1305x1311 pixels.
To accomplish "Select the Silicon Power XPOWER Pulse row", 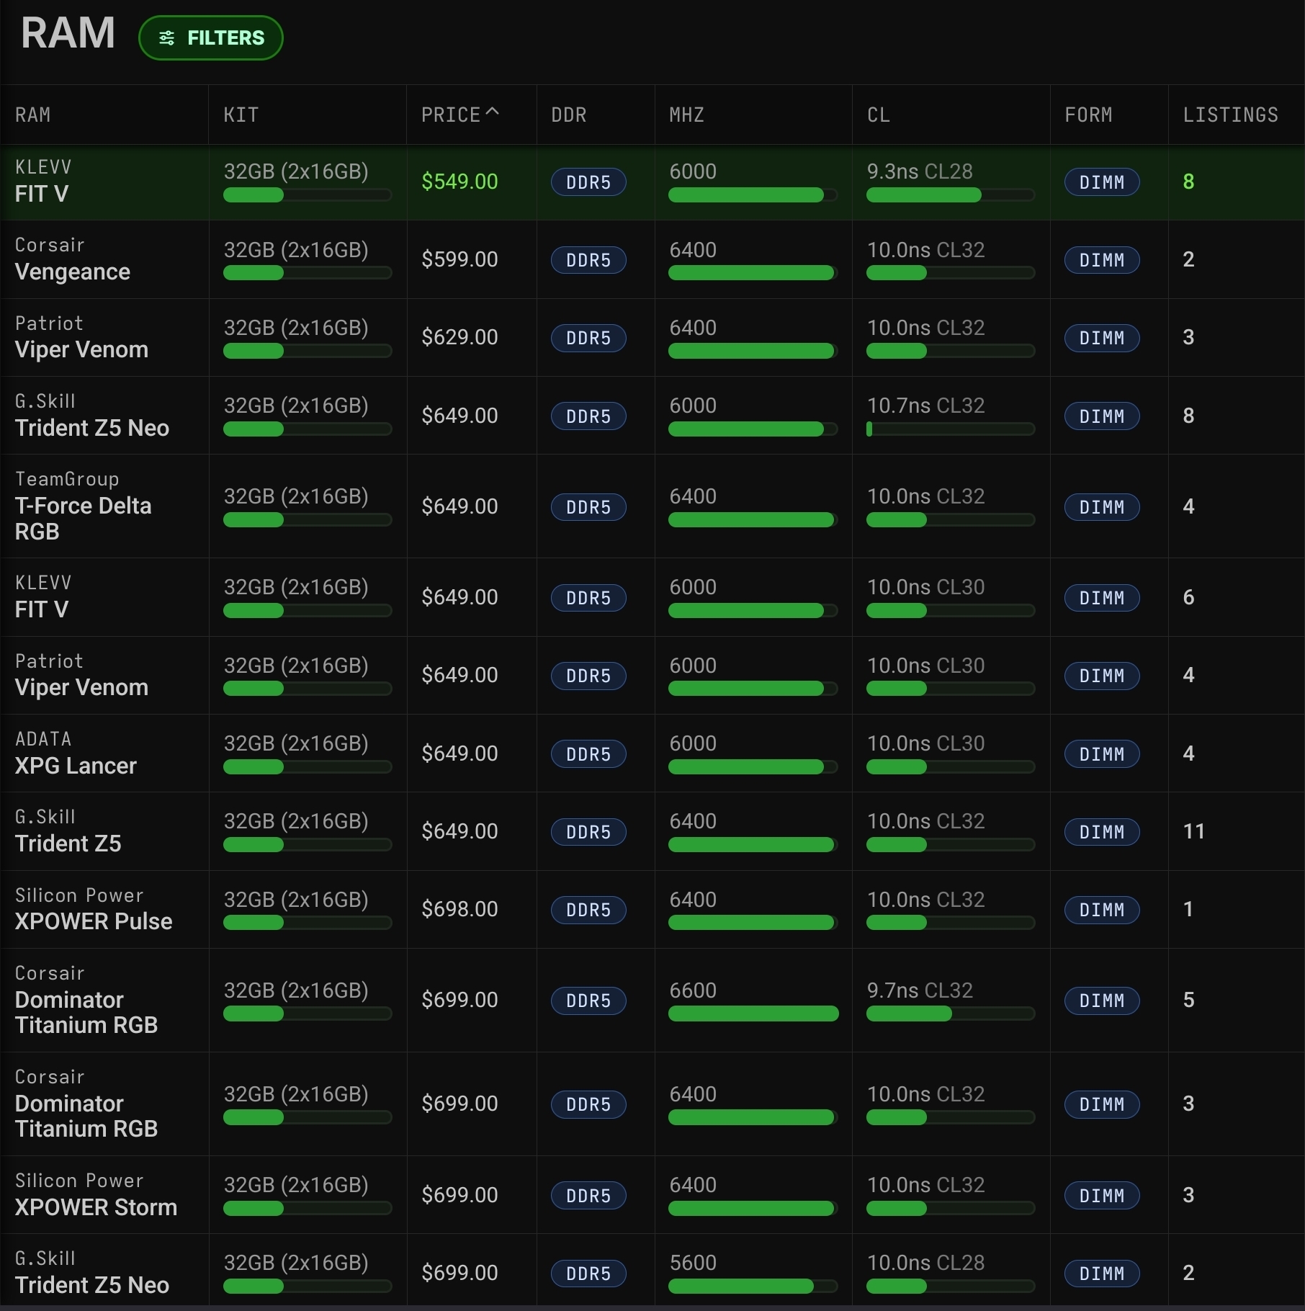I will 652,909.
